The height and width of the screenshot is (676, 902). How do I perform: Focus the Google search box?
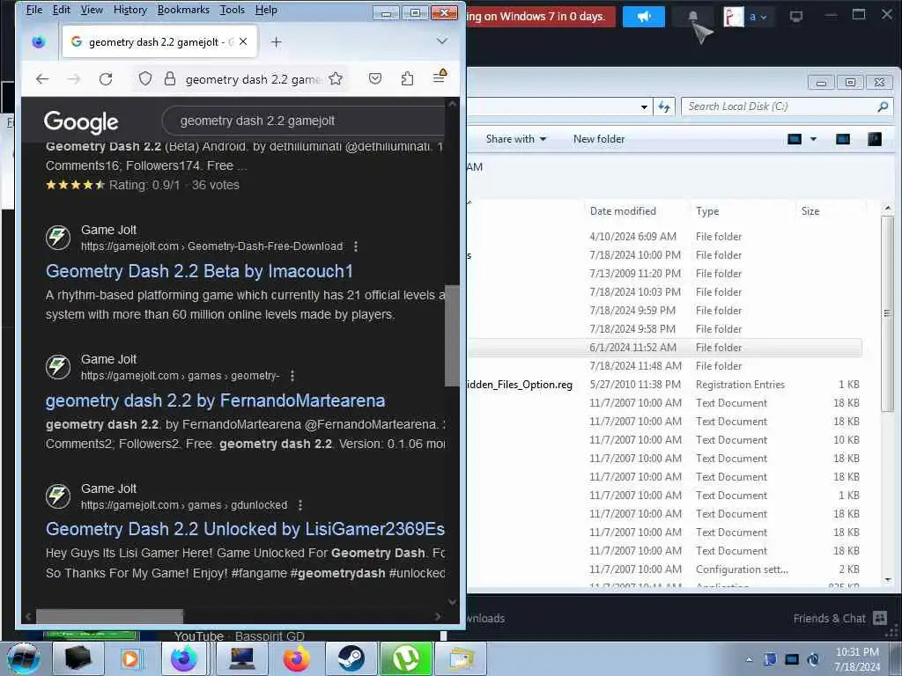pyautogui.click(x=305, y=121)
